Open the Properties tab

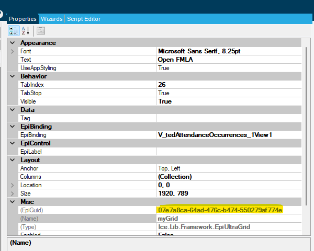click(x=23, y=19)
